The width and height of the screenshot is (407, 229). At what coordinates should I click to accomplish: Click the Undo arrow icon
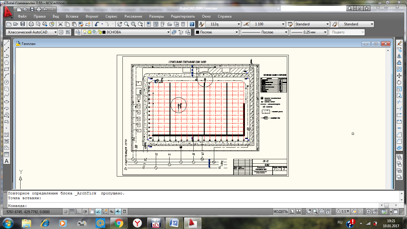point(96,24)
